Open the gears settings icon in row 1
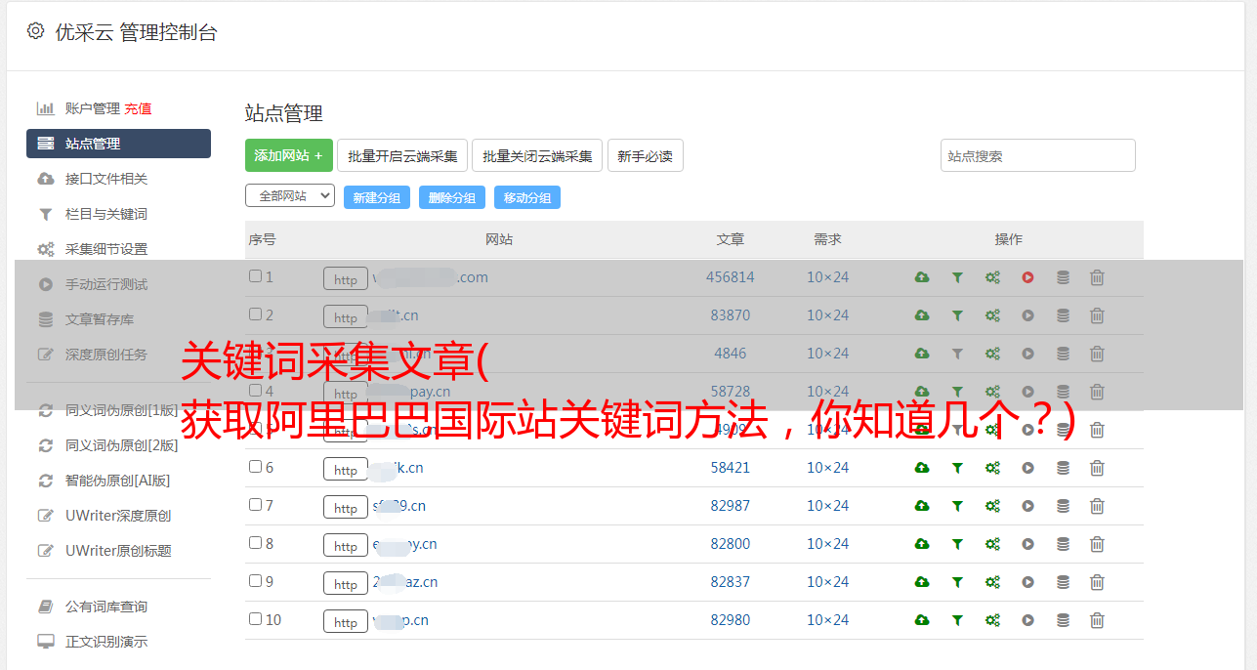The height and width of the screenshot is (670, 1257). [992, 277]
